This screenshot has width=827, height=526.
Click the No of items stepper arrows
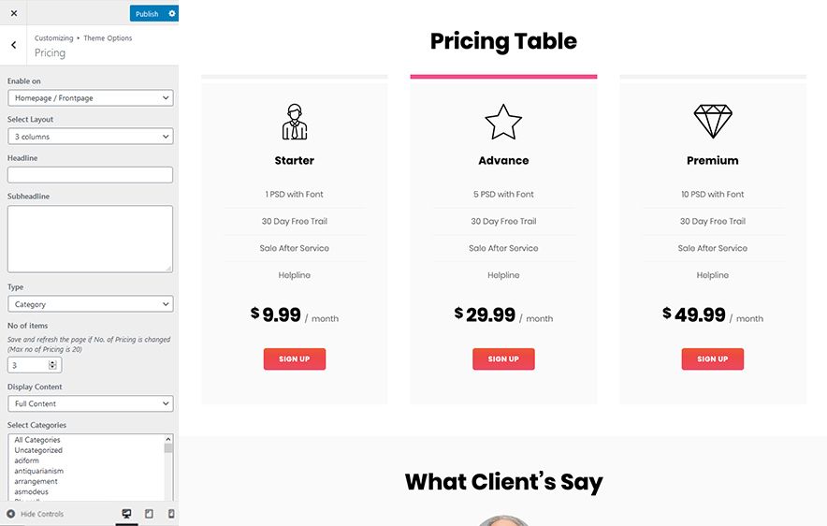coord(52,365)
